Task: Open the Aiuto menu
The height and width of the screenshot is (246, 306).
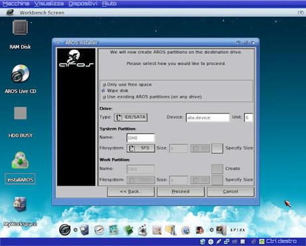Action: coord(109,3)
